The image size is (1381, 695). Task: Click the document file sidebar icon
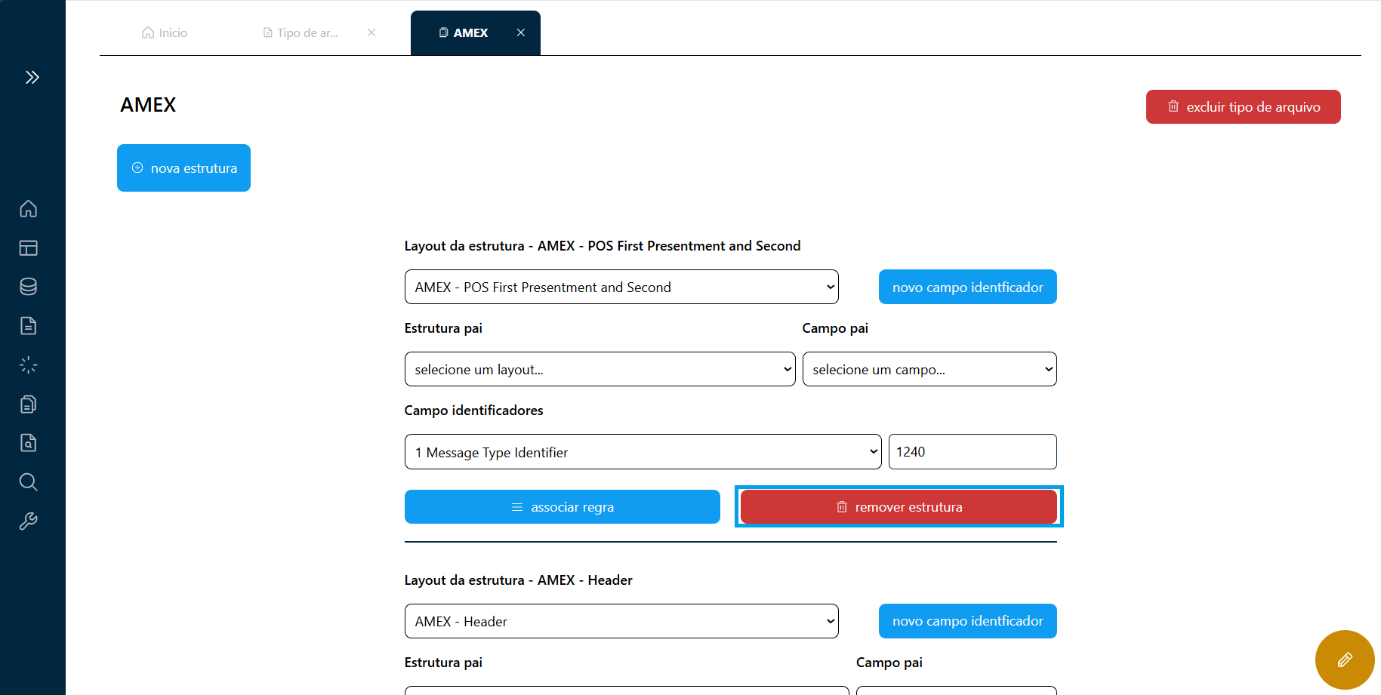click(29, 326)
